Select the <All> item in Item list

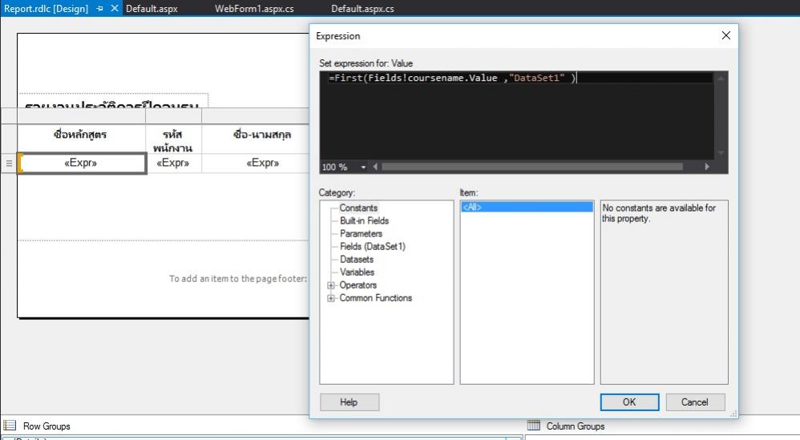tap(527, 207)
